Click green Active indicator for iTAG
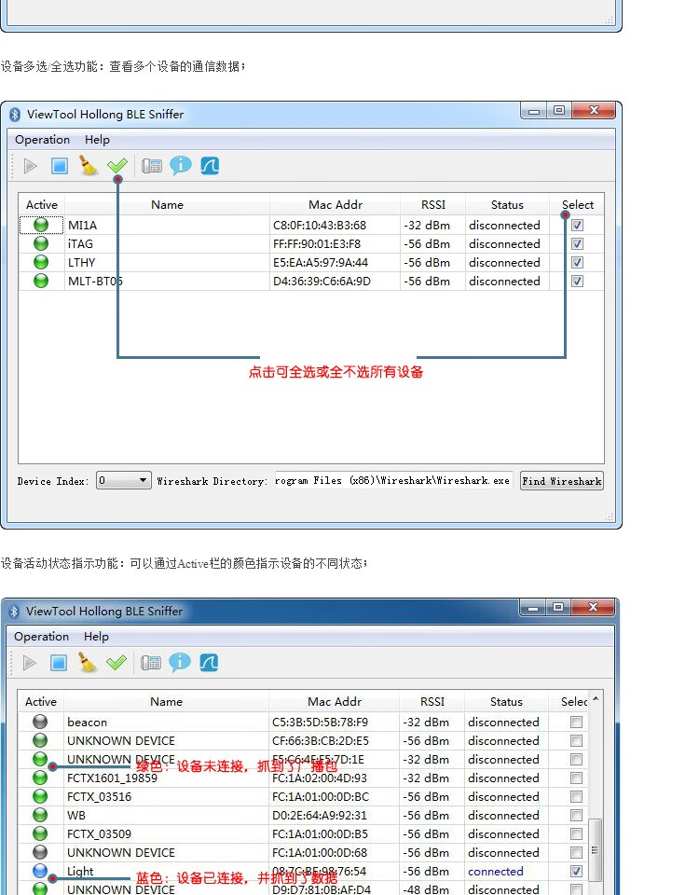 [x=41, y=243]
